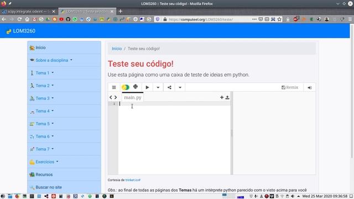This screenshot has width=354, height=199.
Task: Run the code with the play button
Action: tap(147, 87)
